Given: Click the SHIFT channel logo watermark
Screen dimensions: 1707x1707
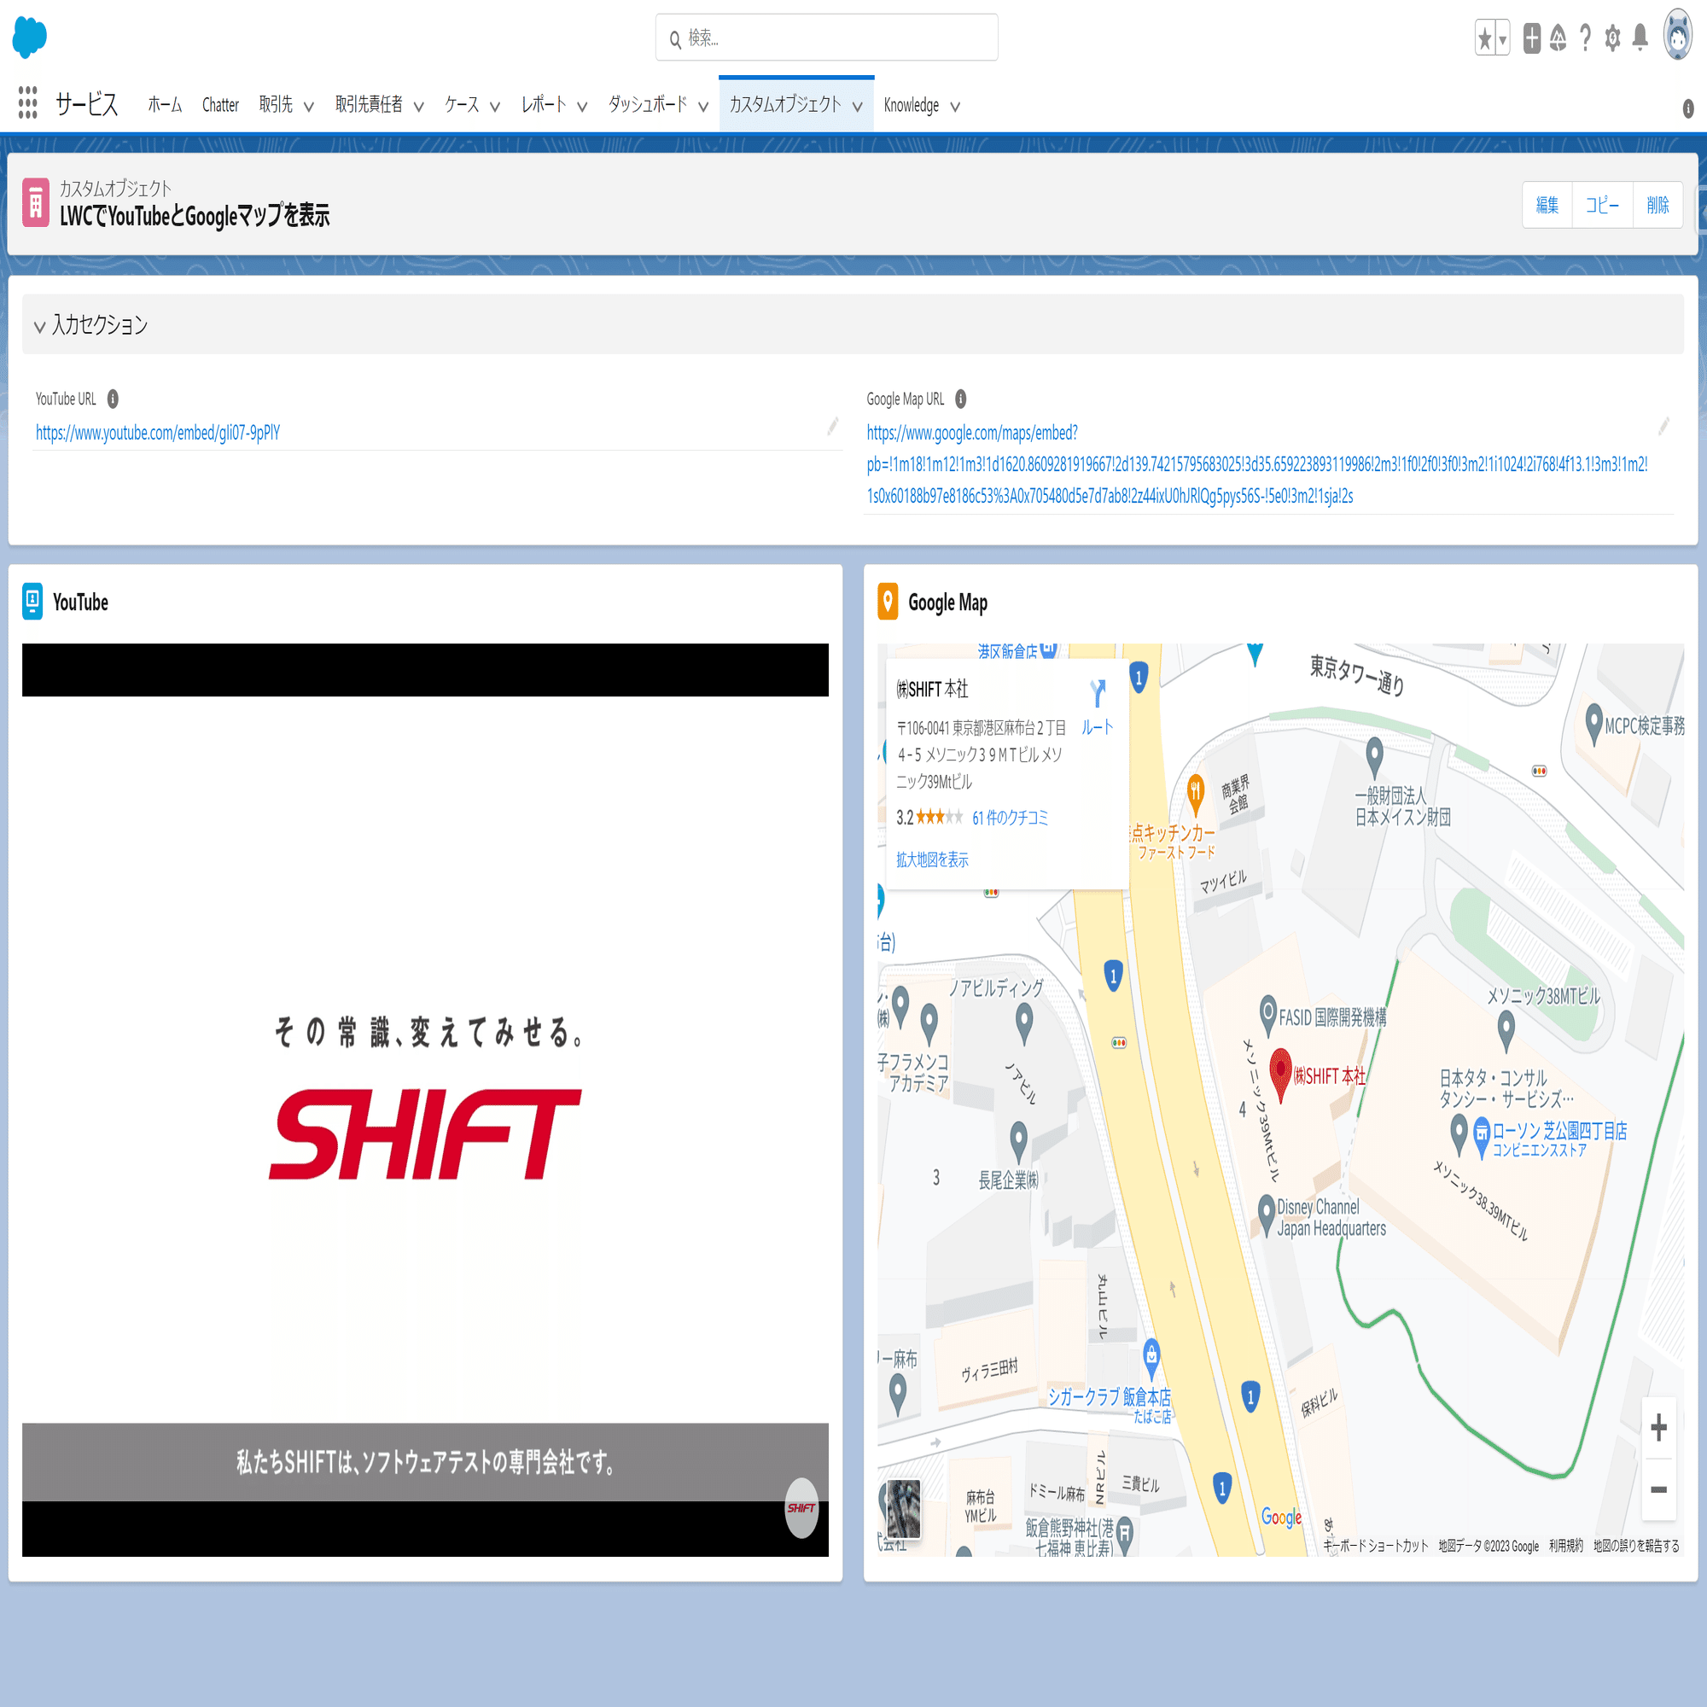Looking at the screenshot, I should 801,1508.
